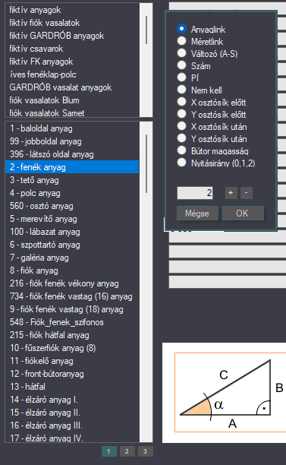
Task: Switch to page 2 tab
Action: coord(127,451)
